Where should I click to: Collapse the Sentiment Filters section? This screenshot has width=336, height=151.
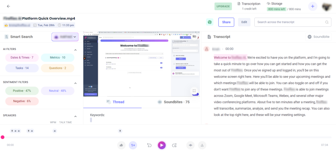[x=75, y=83]
